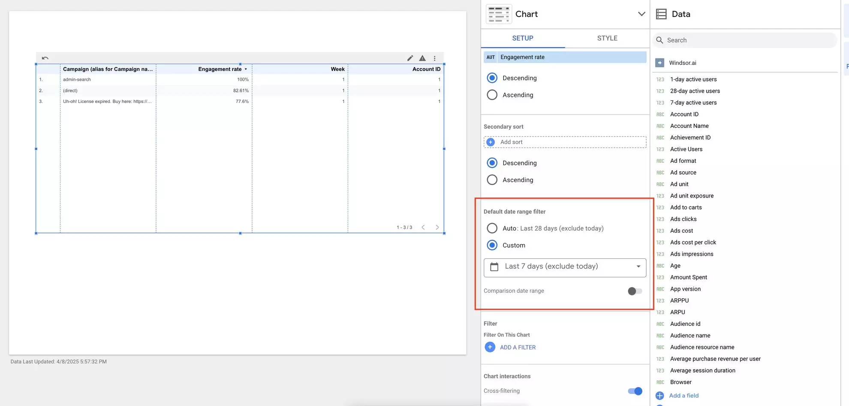Click the table chart type icon
Image resolution: width=849 pixels, height=406 pixels.
coord(499,14)
